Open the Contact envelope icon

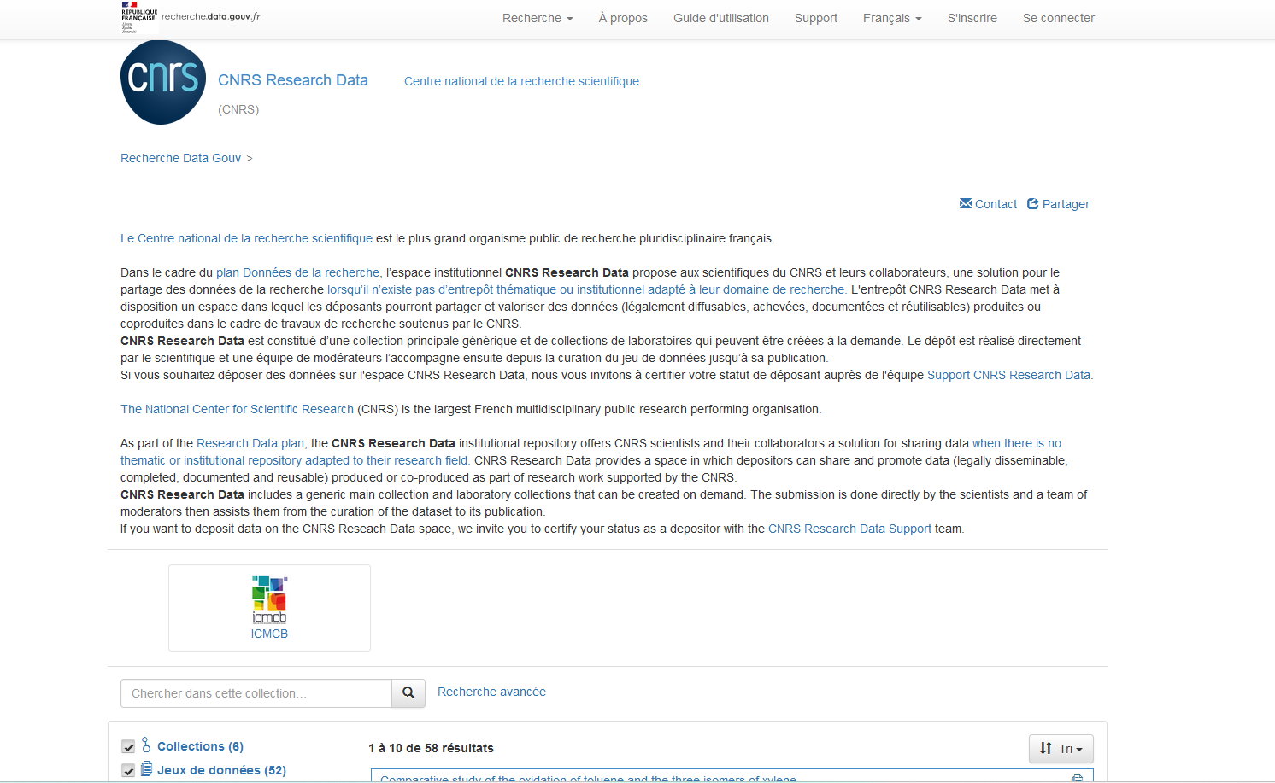965,203
